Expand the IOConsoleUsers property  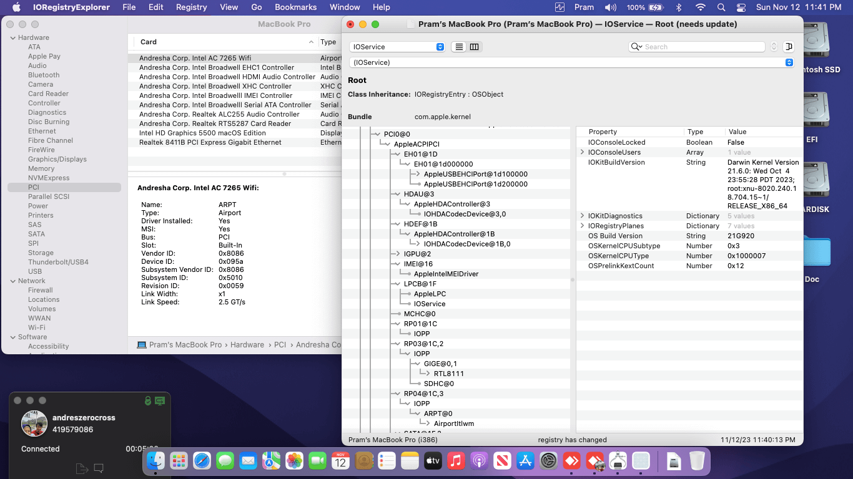pyautogui.click(x=583, y=152)
